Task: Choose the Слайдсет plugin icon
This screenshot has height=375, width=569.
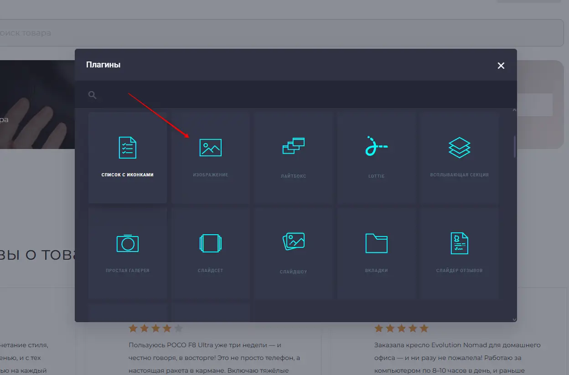Action: tap(210, 243)
